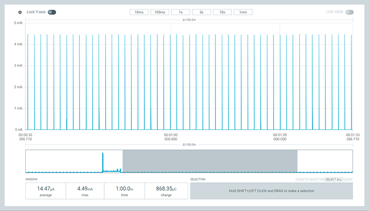This screenshot has width=369, height=211.
Task: Click the 1:00.0m time value
Action: pos(125,189)
